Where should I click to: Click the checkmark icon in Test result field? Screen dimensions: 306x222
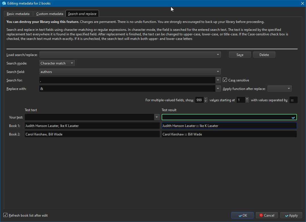pyautogui.click(x=293, y=118)
